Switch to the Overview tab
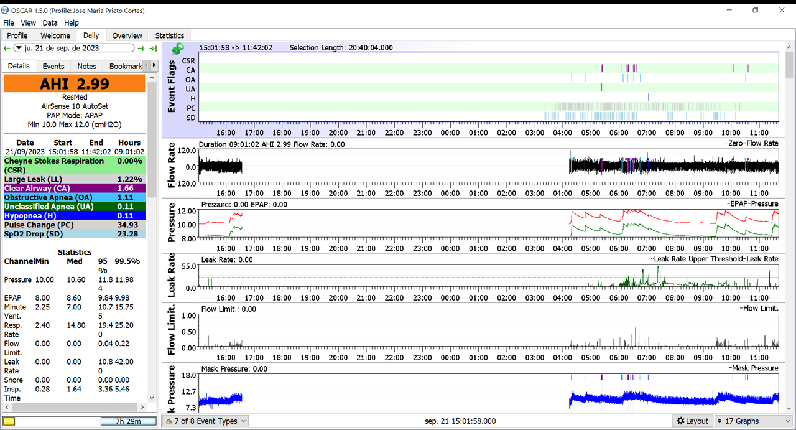 click(127, 35)
